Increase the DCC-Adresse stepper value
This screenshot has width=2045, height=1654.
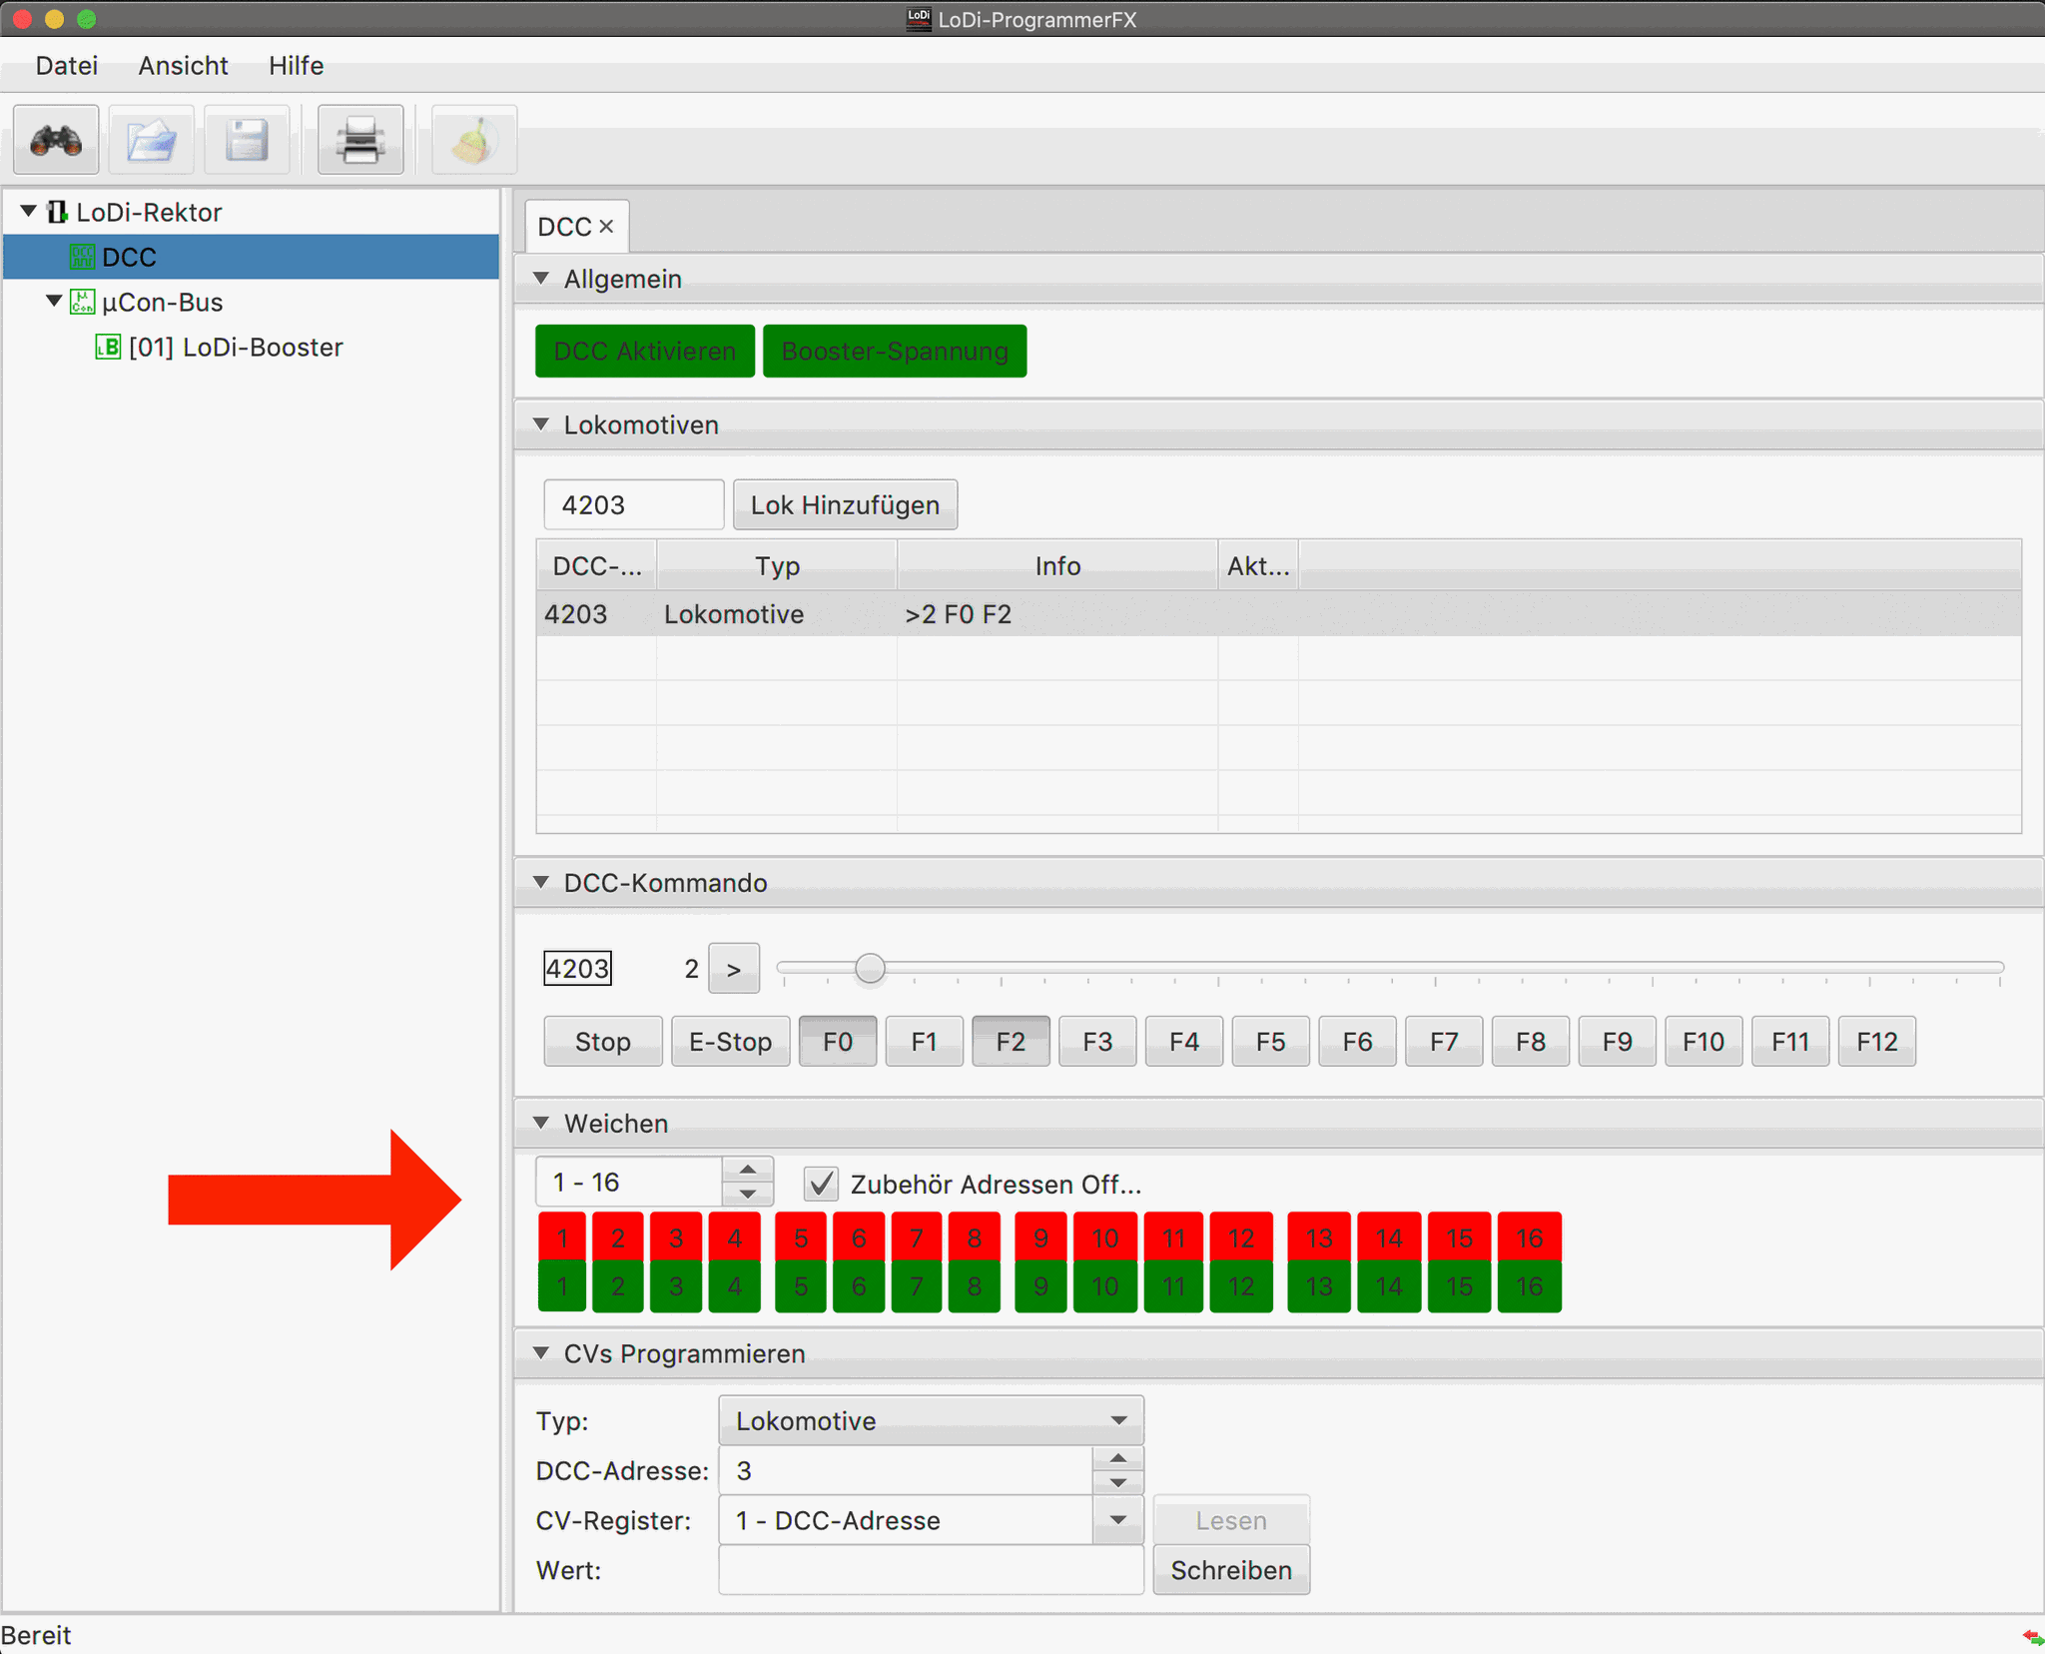click(1118, 1458)
